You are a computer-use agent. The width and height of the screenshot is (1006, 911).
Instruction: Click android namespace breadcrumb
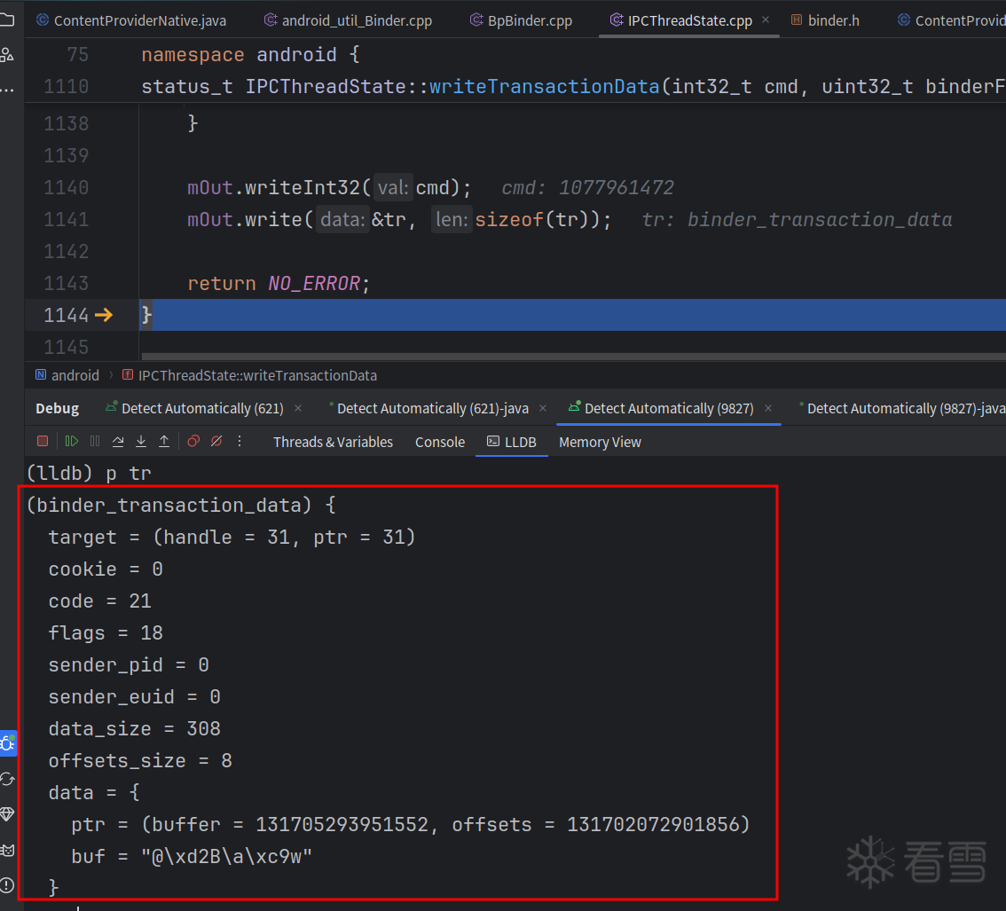(67, 375)
